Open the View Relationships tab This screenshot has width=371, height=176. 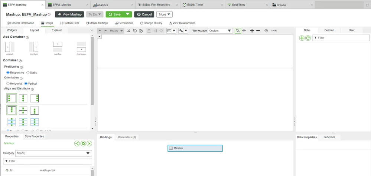[x=182, y=23]
